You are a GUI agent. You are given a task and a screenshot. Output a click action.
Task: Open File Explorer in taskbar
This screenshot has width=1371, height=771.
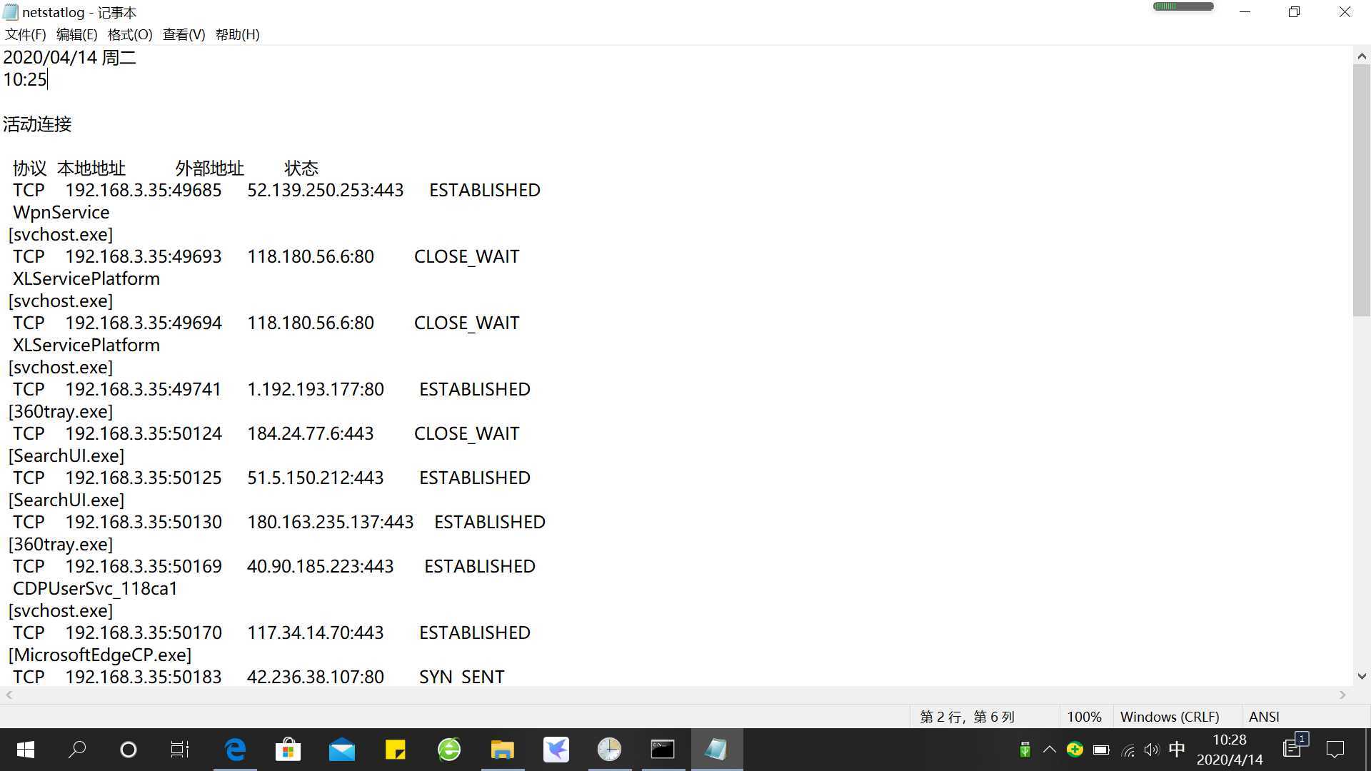click(x=502, y=750)
